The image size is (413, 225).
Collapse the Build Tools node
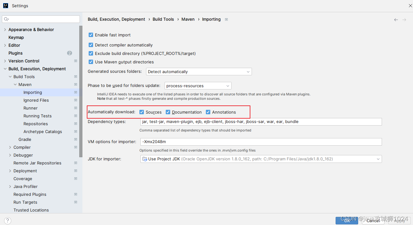point(10,77)
